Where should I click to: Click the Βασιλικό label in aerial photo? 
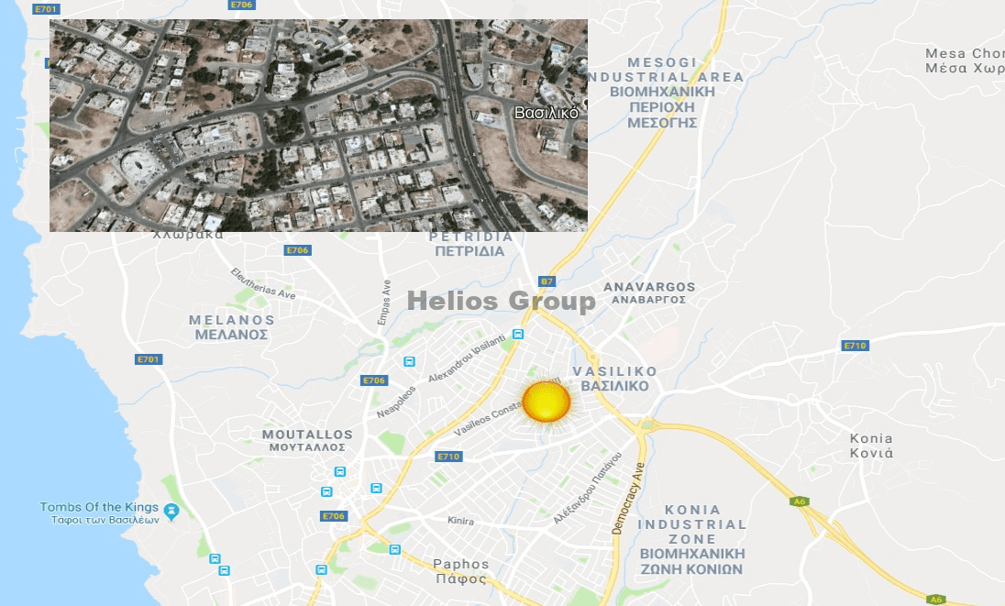547,113
